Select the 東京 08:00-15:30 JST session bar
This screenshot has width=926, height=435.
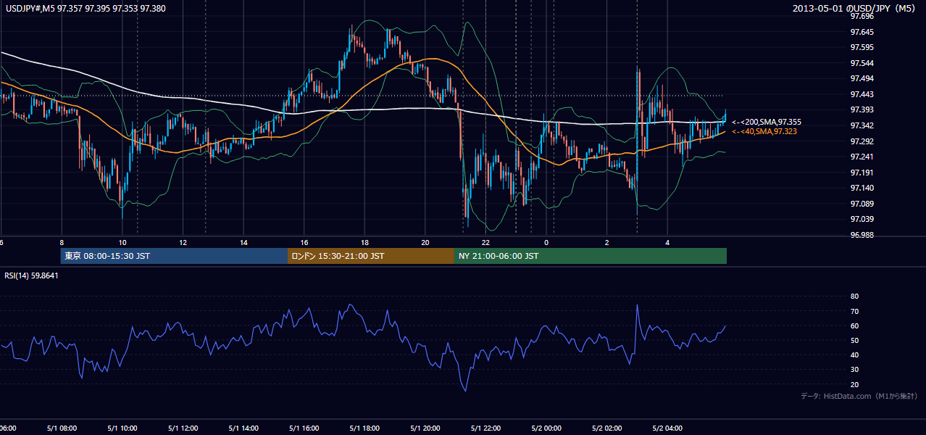[x=175, y=256]
